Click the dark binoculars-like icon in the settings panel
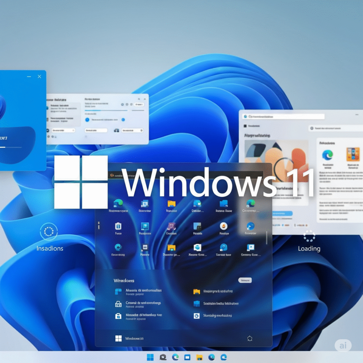Image resolution: width=363 pixels, height=363 pixels. [x=116, y=130]
